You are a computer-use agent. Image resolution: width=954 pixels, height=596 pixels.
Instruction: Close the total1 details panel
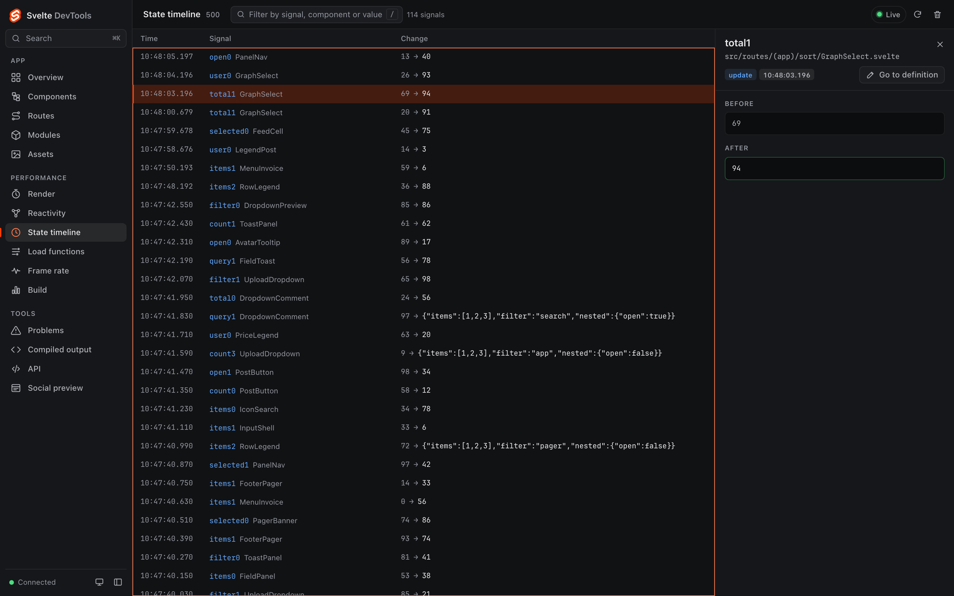[940, 44]
